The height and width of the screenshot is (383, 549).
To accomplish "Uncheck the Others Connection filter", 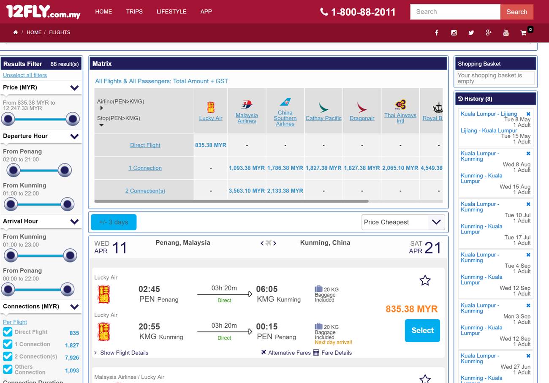I will coord(8,369).
